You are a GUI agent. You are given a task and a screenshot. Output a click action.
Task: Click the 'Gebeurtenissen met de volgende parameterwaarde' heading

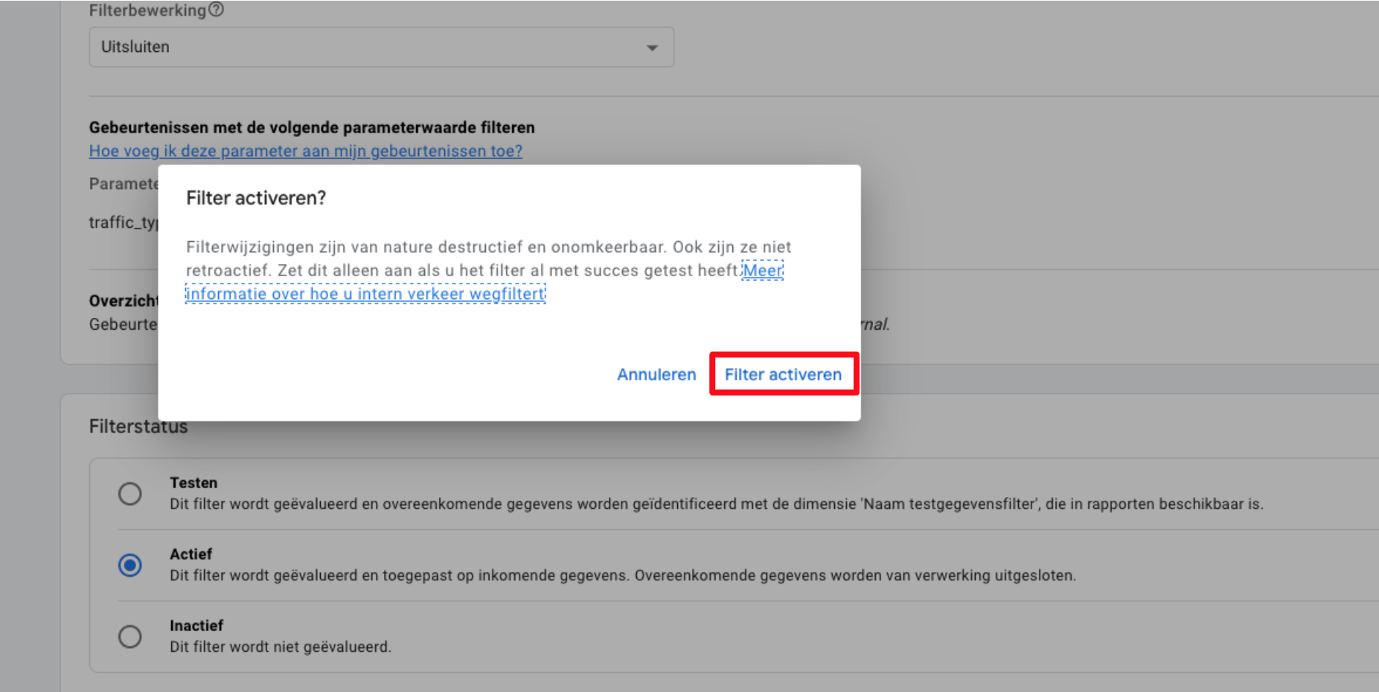tap(312, 127)
